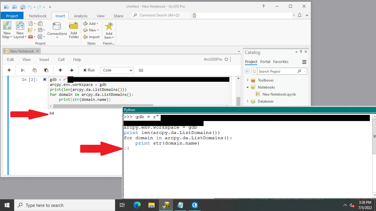
Task: Expand the Databases tree item
Action: coord(248,101)
